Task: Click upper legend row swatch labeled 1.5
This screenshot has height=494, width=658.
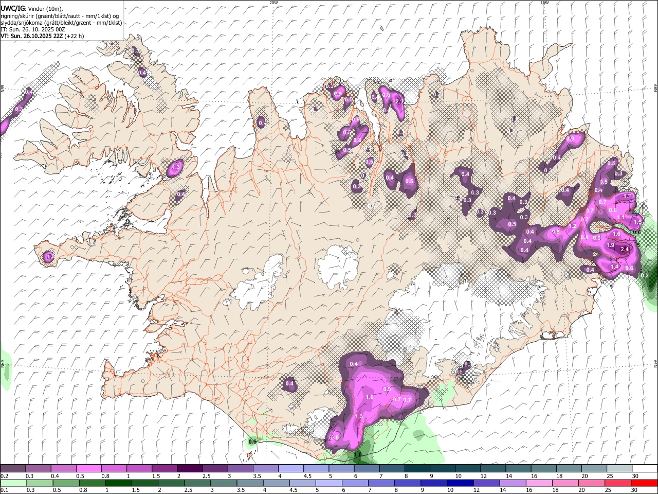Action: coord(164,469)
